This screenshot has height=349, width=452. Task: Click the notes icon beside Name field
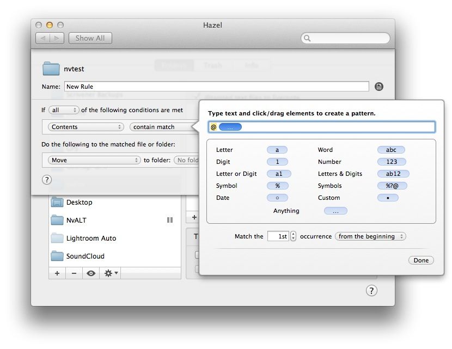(x=379, y=87)
